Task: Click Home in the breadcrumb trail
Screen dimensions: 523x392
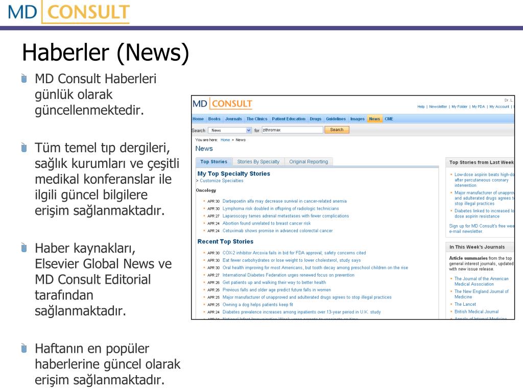Action: pos(225,140)
